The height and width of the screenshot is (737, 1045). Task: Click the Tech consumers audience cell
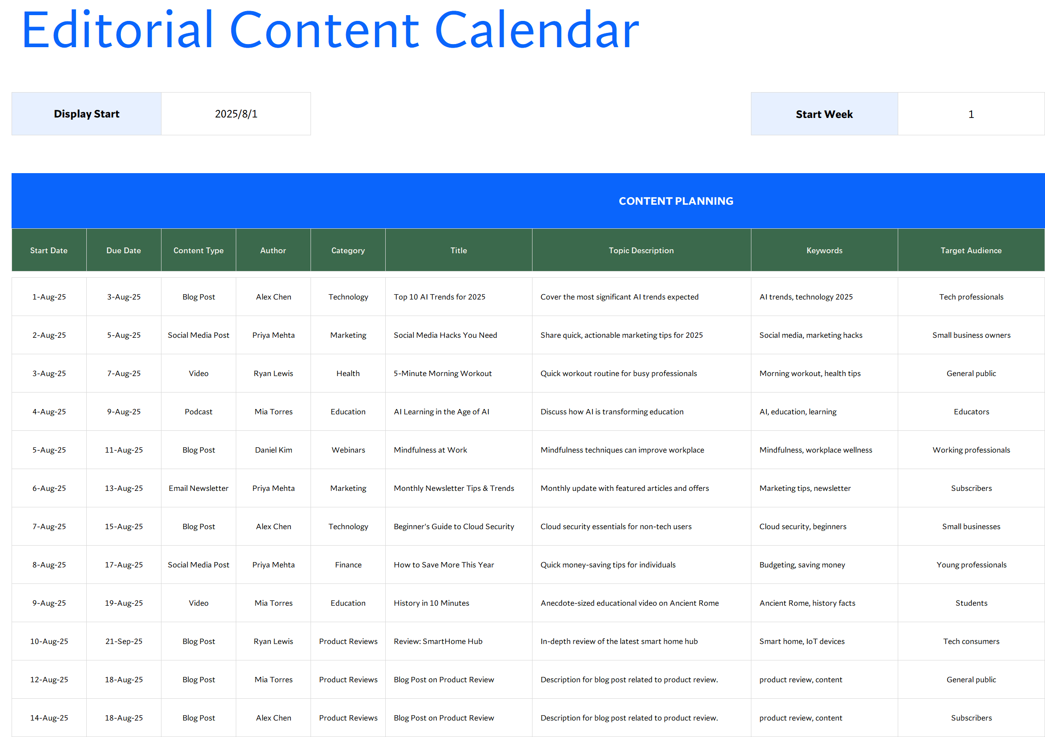click(971, 641)
